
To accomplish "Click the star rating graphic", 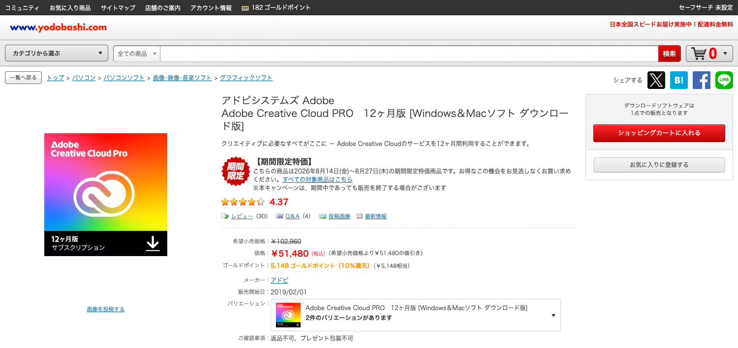I will 243,202.
